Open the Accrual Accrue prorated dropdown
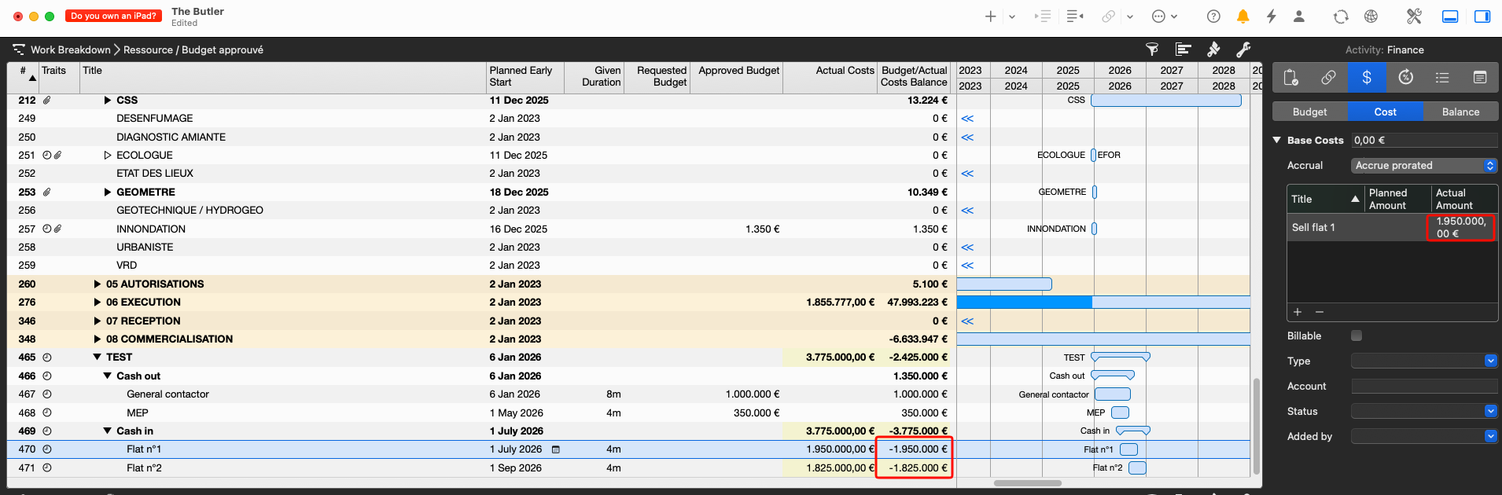Image resolution: width=1502 pixels, height=495 pixels. [1423, 166]
